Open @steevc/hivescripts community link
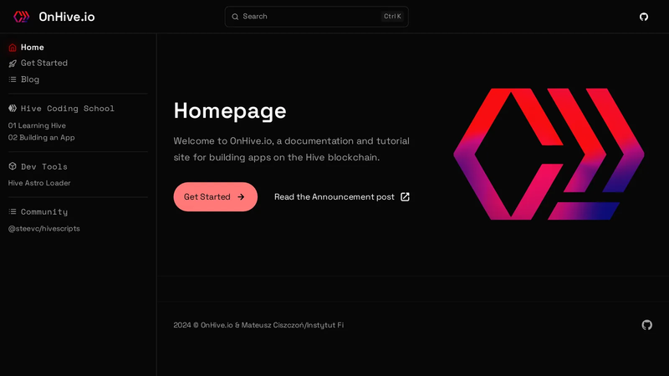This screenshot has width=669, height=376. point(44,228)
